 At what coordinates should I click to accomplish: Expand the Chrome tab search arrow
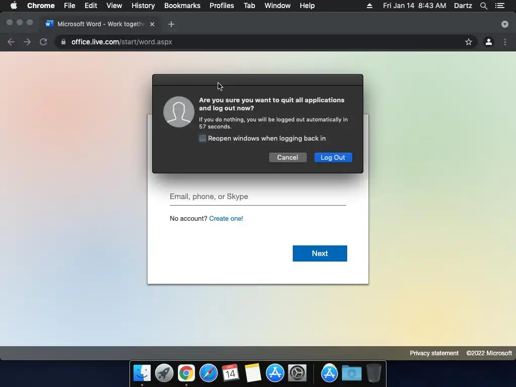pos(504,24)
